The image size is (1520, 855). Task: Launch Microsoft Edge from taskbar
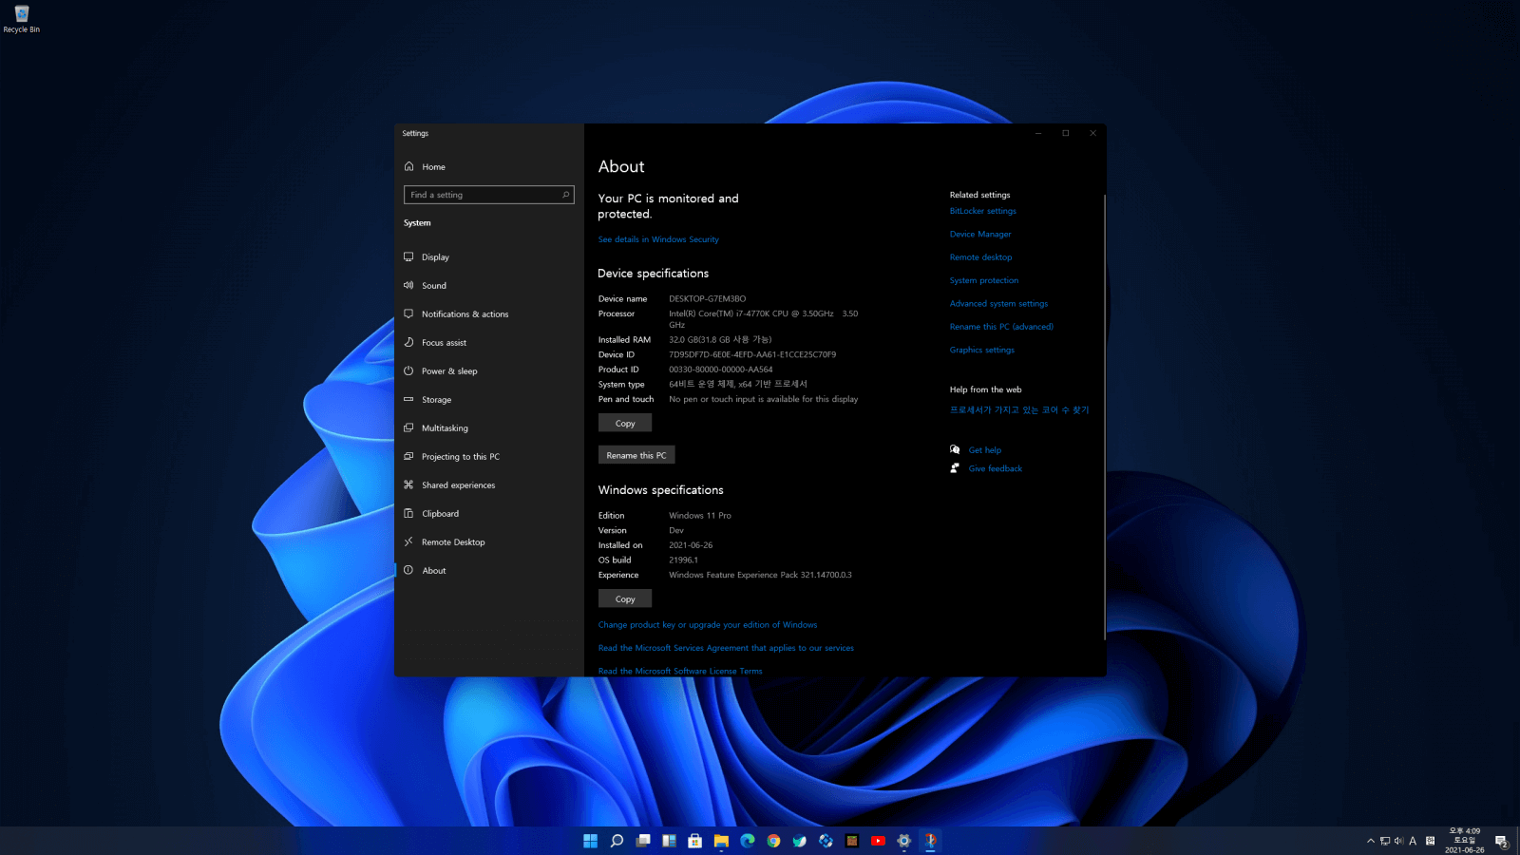pyautogui.click(x=748, y=841)
